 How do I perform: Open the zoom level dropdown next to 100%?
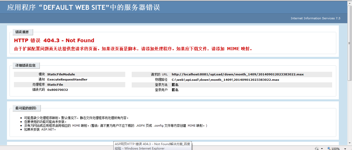coord(345,149)
